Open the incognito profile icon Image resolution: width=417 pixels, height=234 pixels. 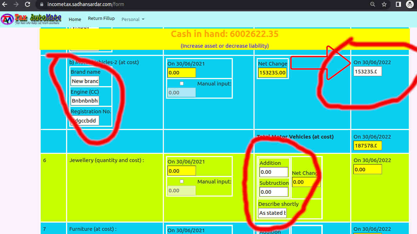click(410, 4)
